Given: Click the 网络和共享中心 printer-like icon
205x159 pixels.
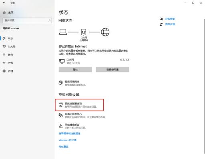Looking at the screenshot, I should point(61,115).
